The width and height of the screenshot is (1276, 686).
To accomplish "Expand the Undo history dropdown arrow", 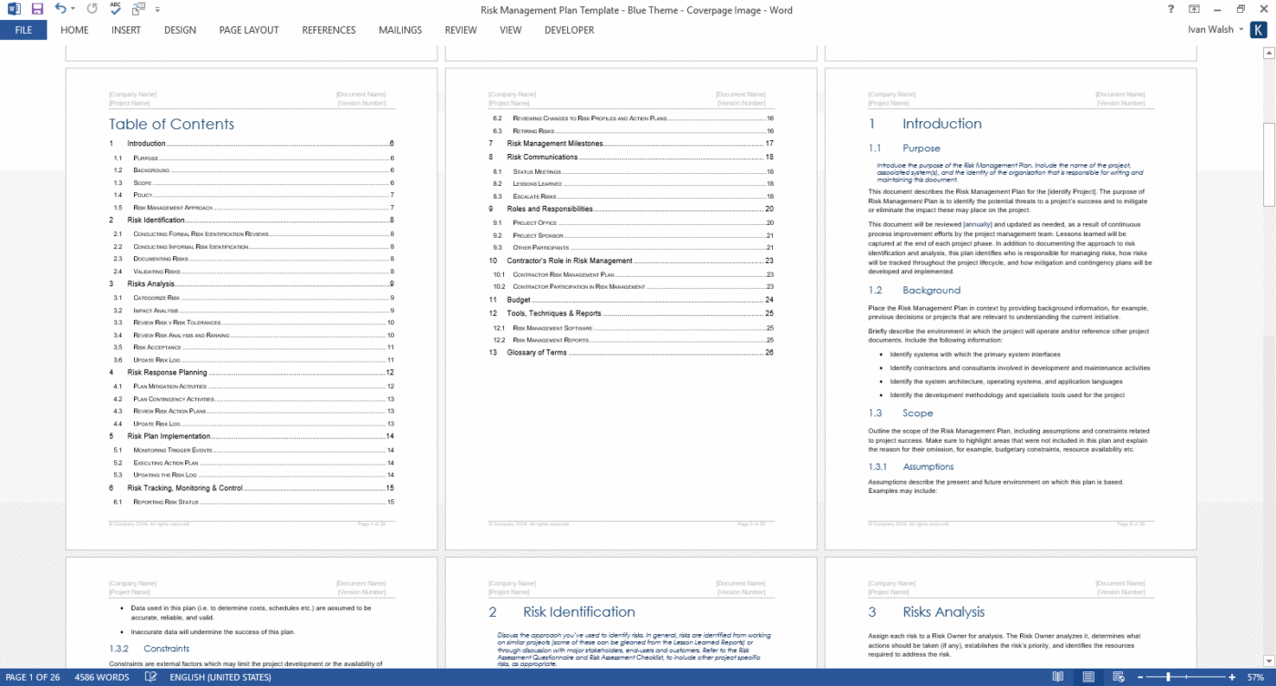I will (73, 8).
